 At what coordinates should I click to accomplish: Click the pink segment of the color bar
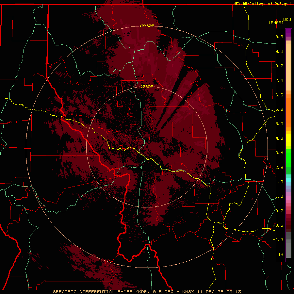[288, 198]
